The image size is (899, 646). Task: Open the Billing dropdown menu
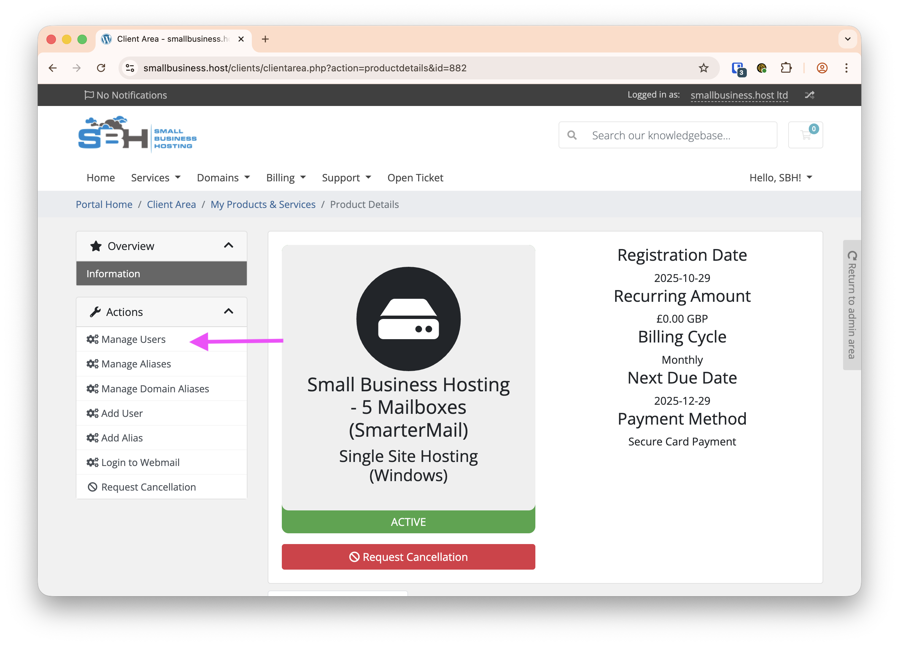(x=286, y=178)
